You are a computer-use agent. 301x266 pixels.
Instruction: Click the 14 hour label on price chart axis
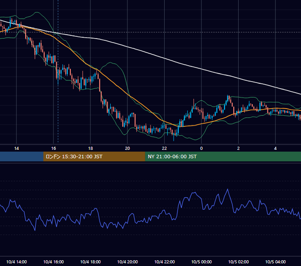(16, 149)
